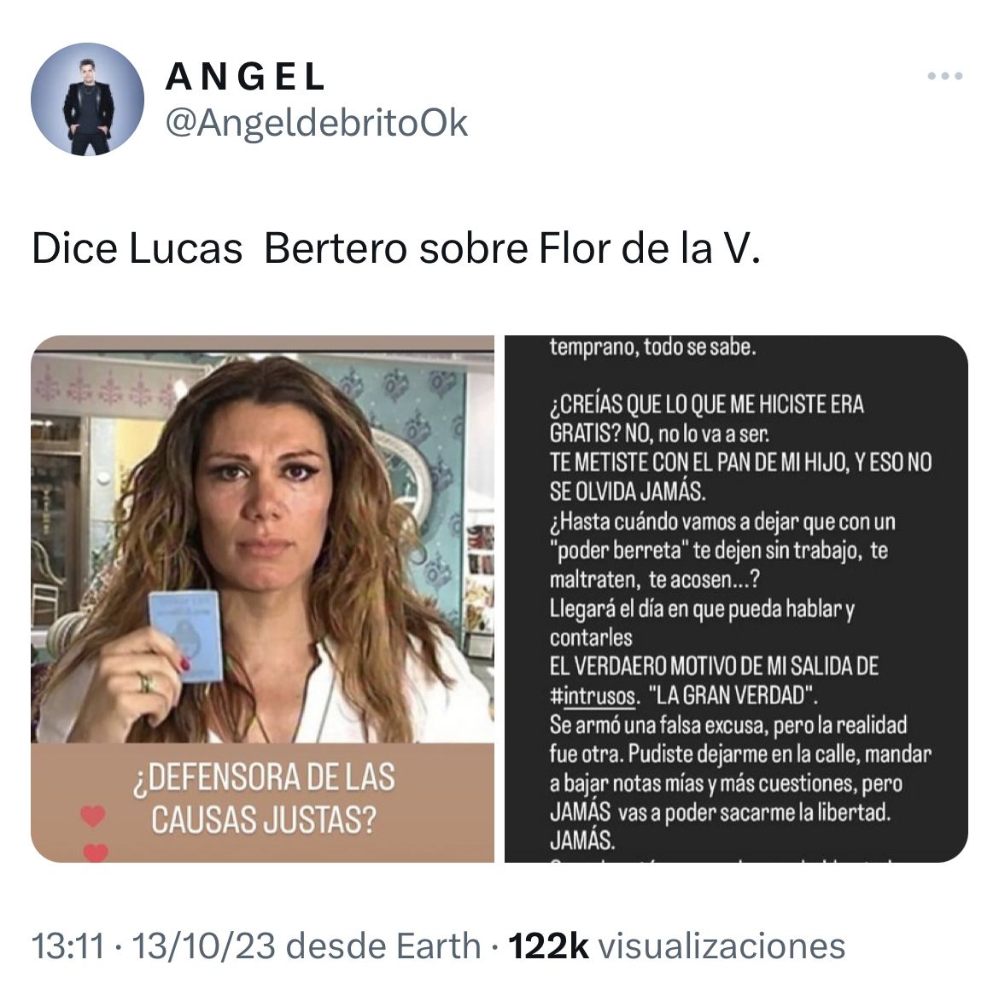Viewport: 999px width, 989px height.
Task: Click the 13:11 timestamp
Action: [x=67, y=945]
